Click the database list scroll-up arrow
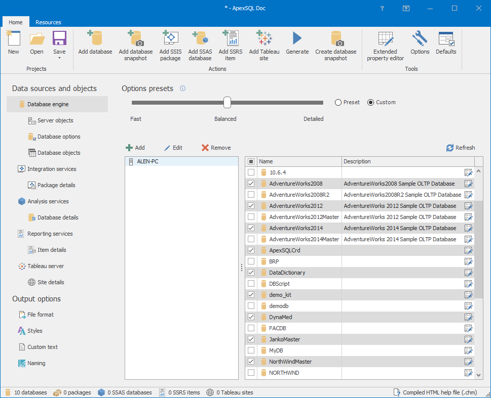The width and height of the screenshot is (491, 398). click(x=478, y=171)
